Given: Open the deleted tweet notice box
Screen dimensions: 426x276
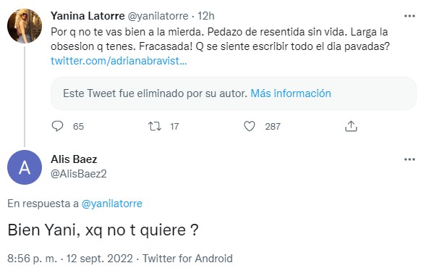Looking at the screenshot, I should click(x=234, y=93).
